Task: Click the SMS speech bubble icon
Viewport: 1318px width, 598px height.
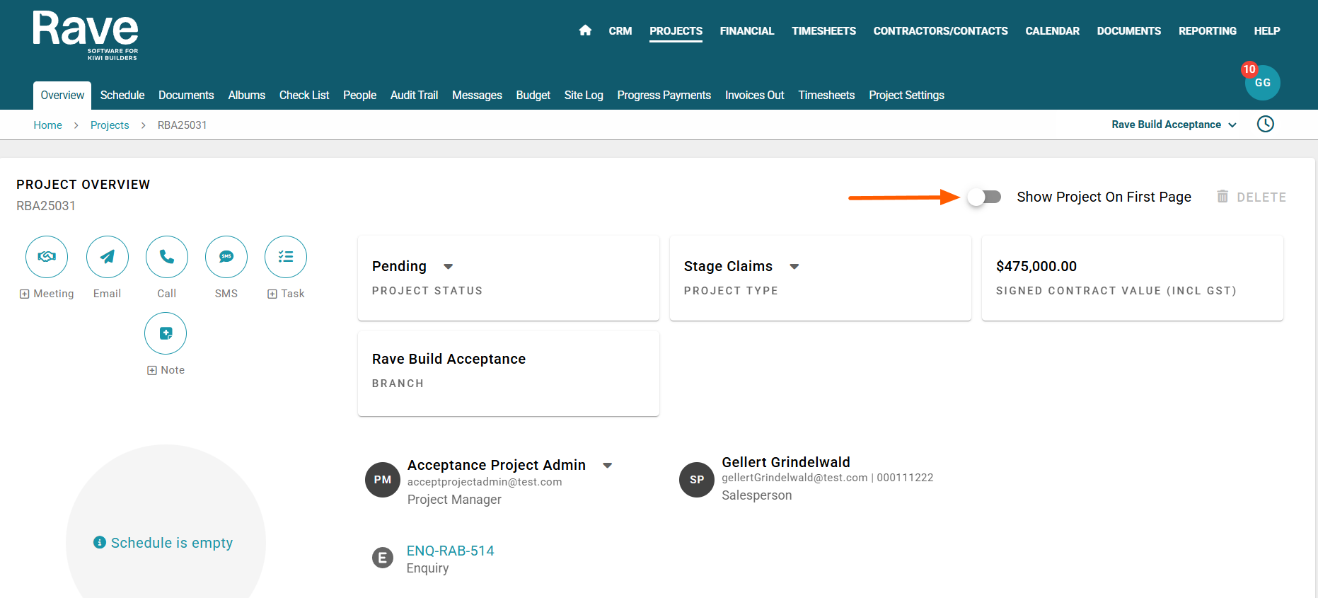Action: [x=226, y=257]
